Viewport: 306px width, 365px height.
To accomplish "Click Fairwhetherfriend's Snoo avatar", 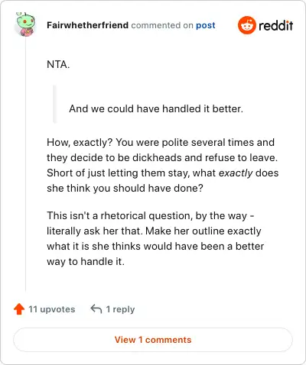I will [x=24, y=24].
